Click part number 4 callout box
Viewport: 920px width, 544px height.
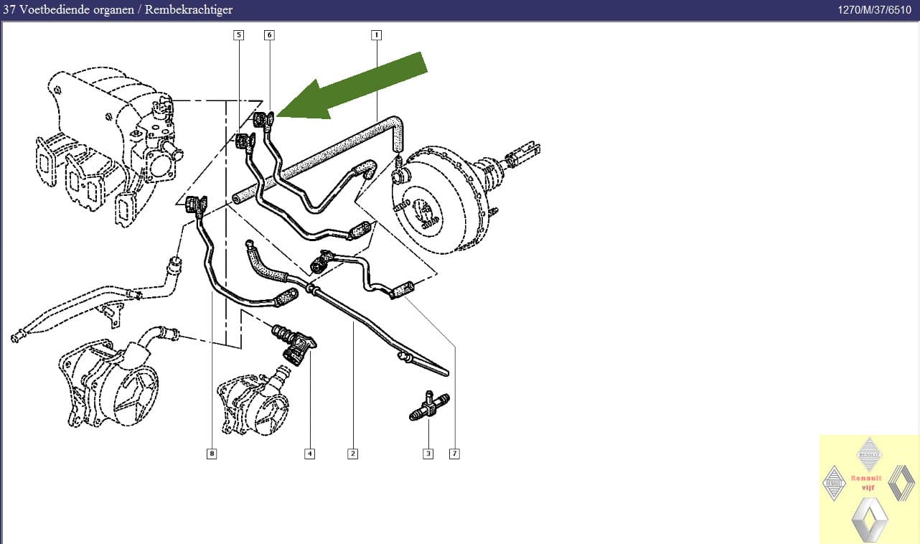[309, 454]
